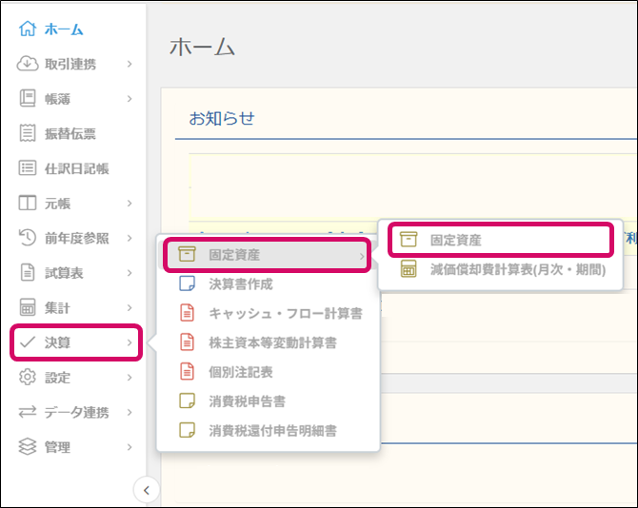Expand the データ連携 submenu chevron
The height and width of the screenshot is (508, 638).
[129, 413]
